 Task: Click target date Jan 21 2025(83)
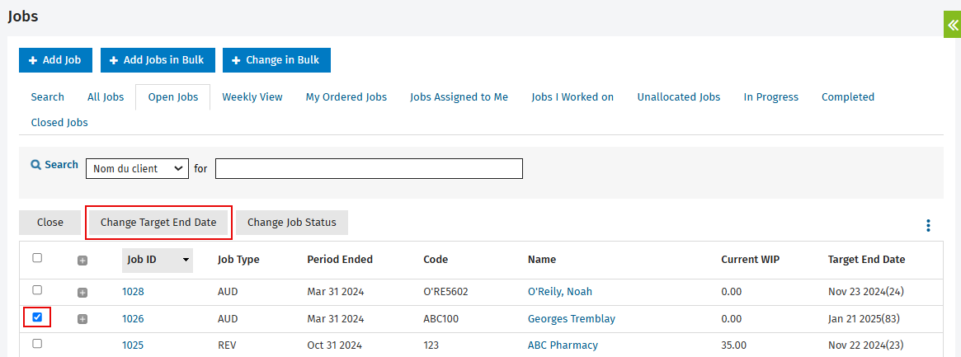(x=865, y=318)
